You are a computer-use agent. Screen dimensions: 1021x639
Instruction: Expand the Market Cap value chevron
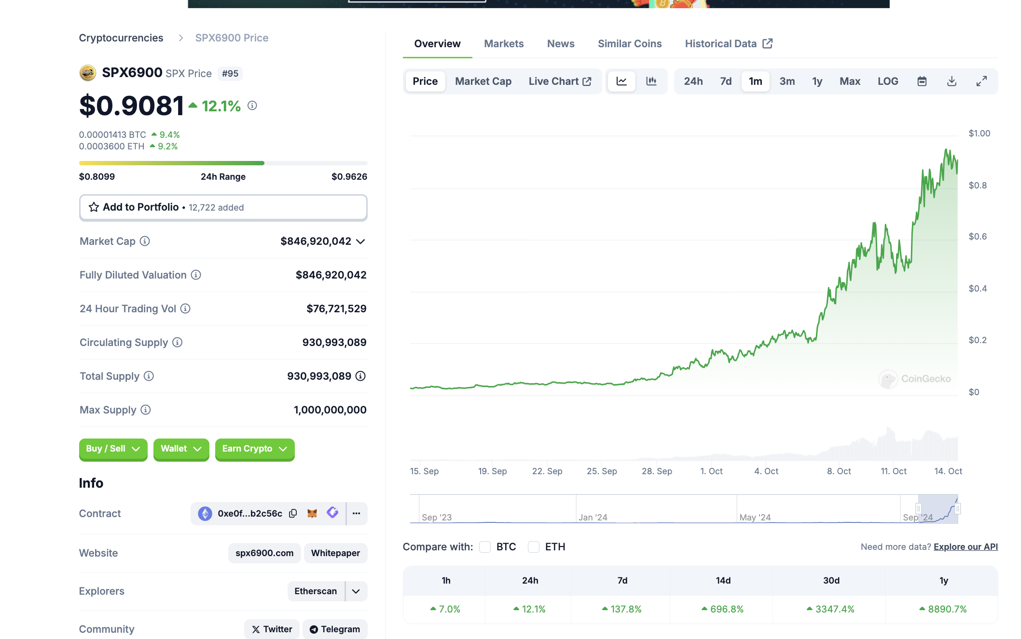360,241
